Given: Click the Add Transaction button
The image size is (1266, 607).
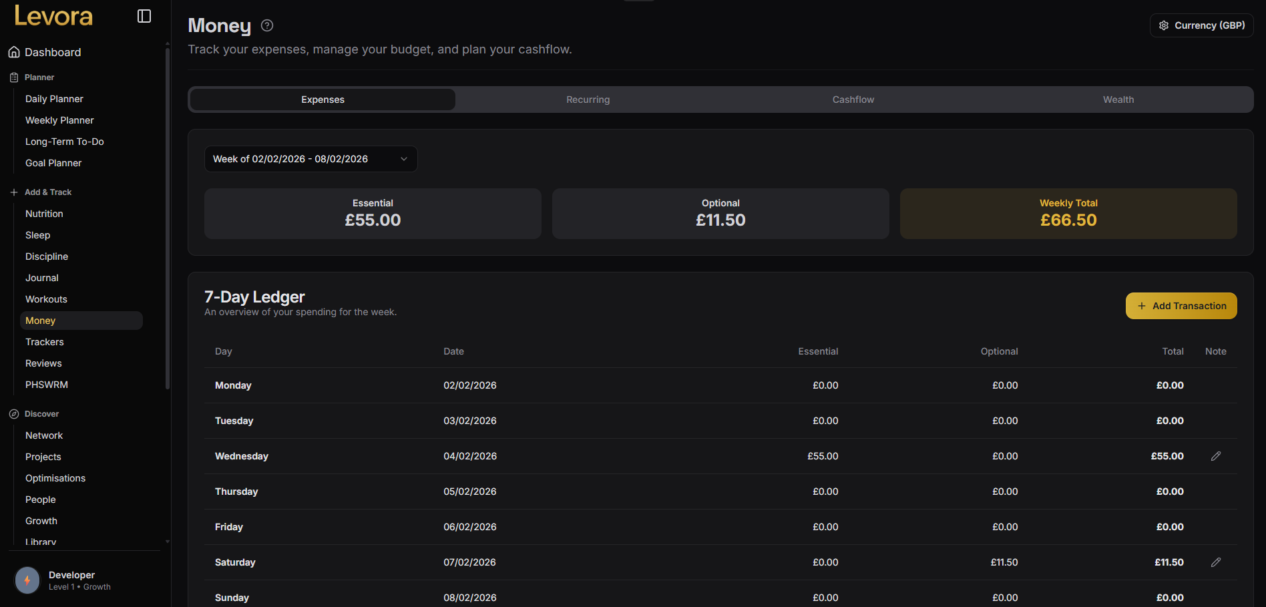Looking at the screenshot, I should (x=1181, y=306).
